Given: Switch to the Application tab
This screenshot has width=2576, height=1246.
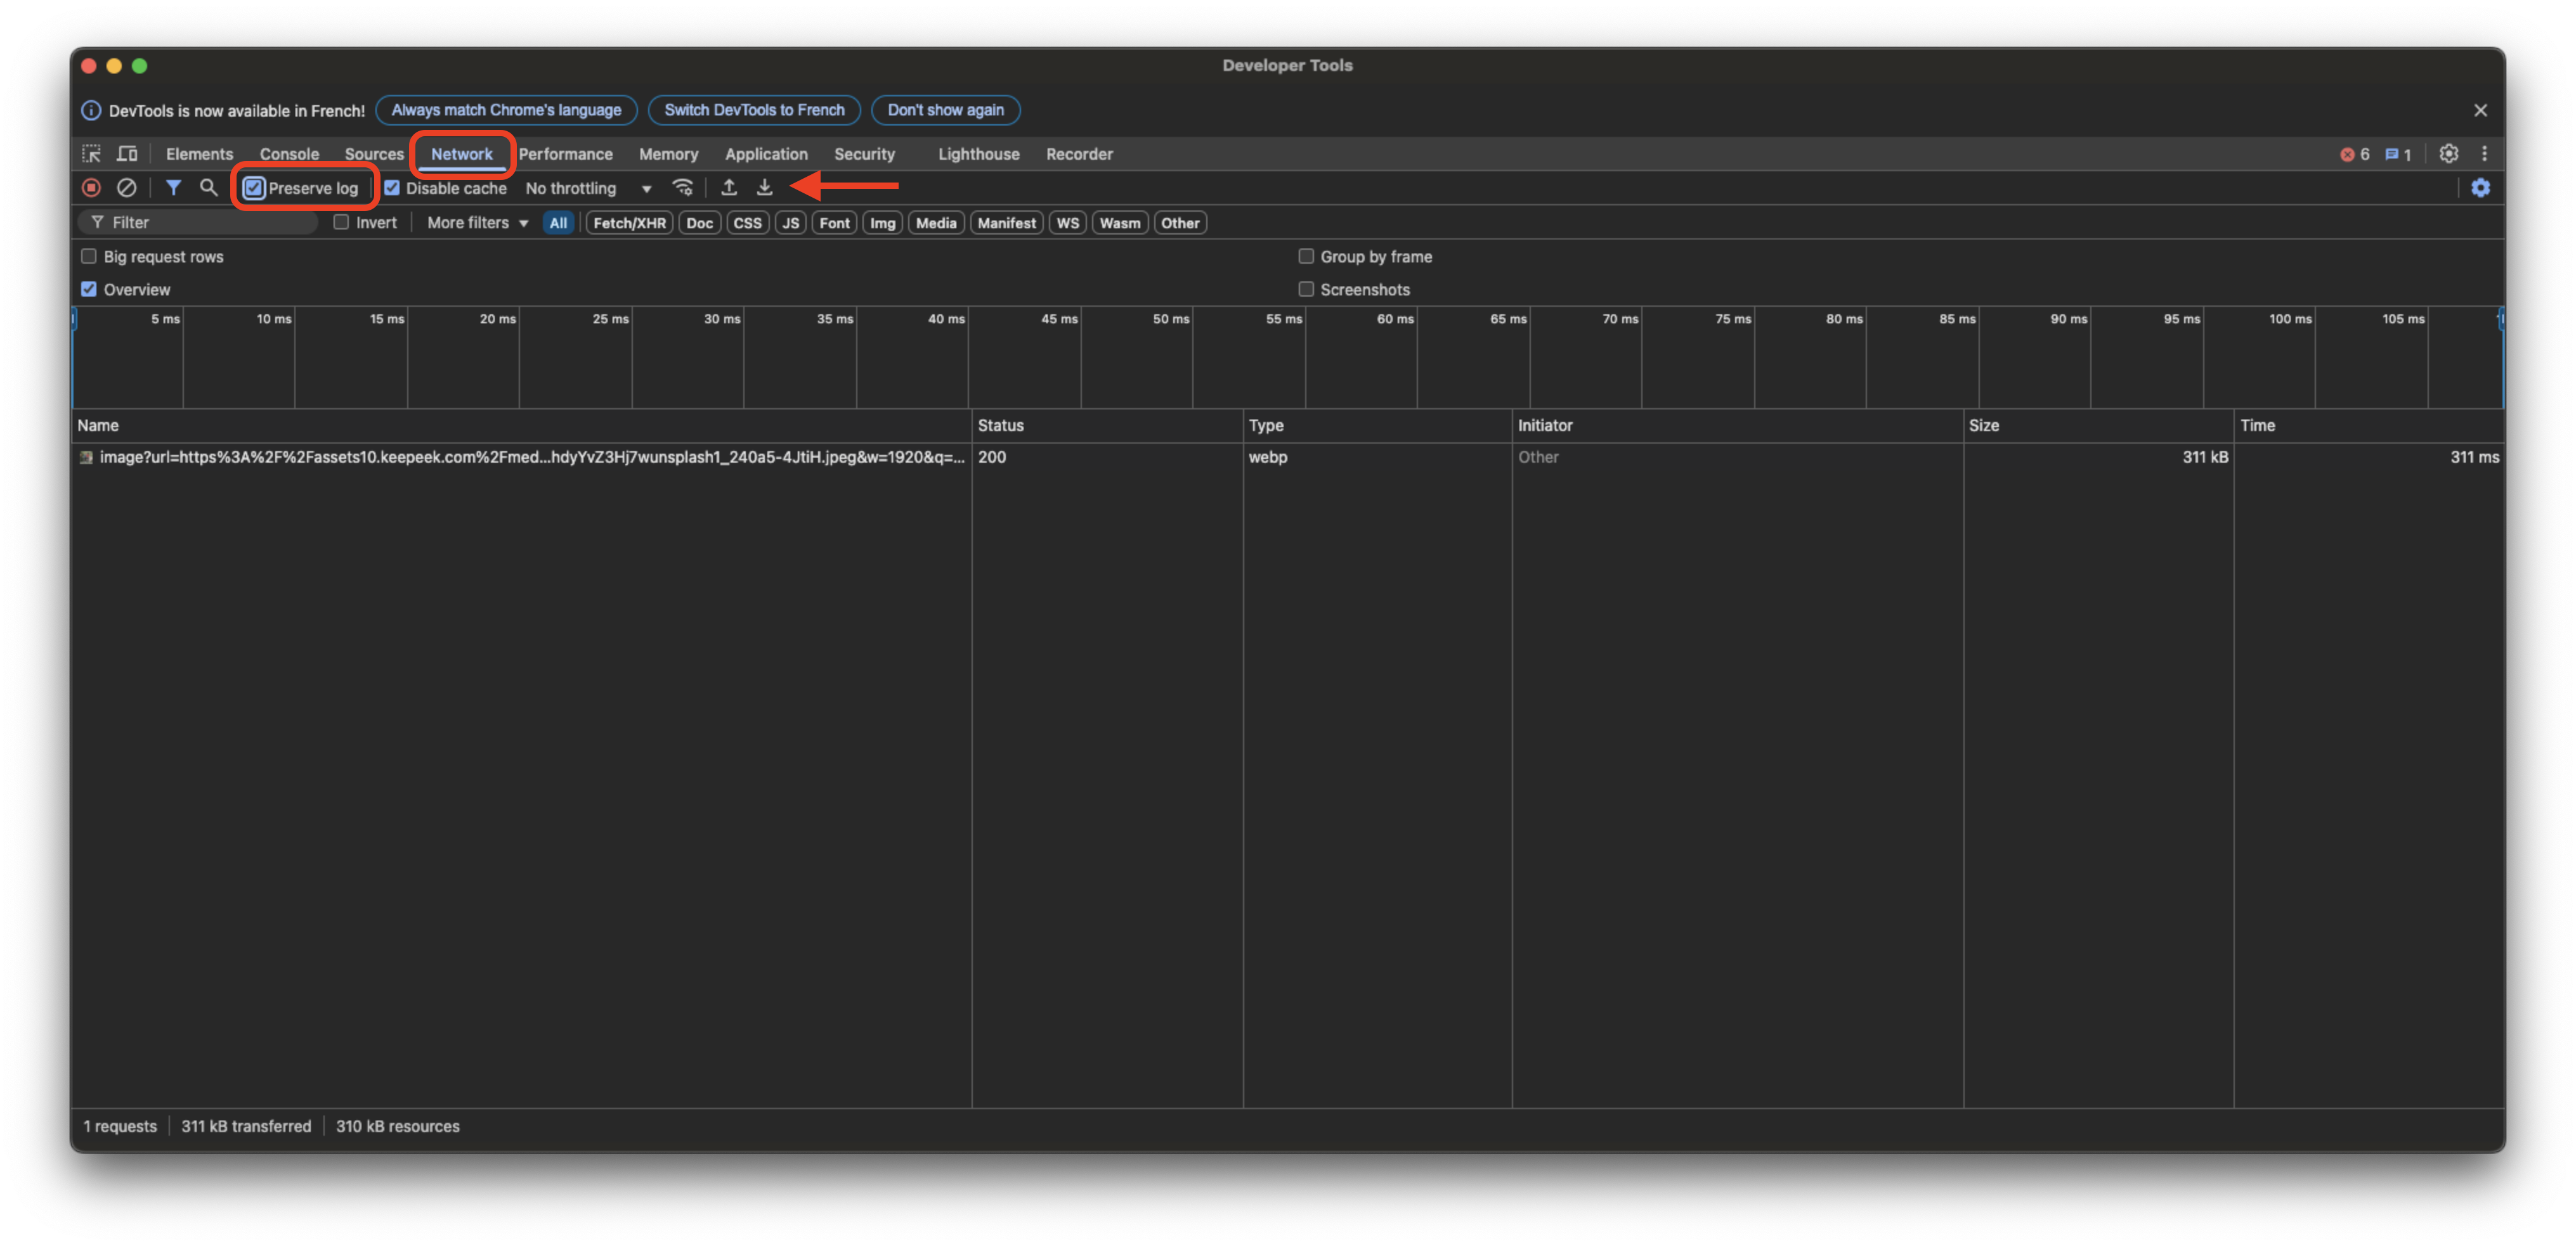Looking at the screenshot, I should tap(766, 154).
